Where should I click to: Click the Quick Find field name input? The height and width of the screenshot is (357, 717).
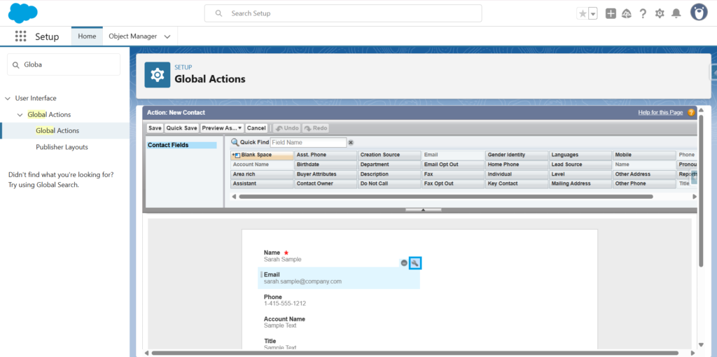coord(308,142)
